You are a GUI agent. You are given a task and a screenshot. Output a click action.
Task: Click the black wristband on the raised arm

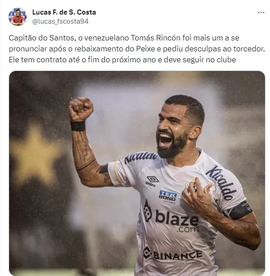[78, 126]
